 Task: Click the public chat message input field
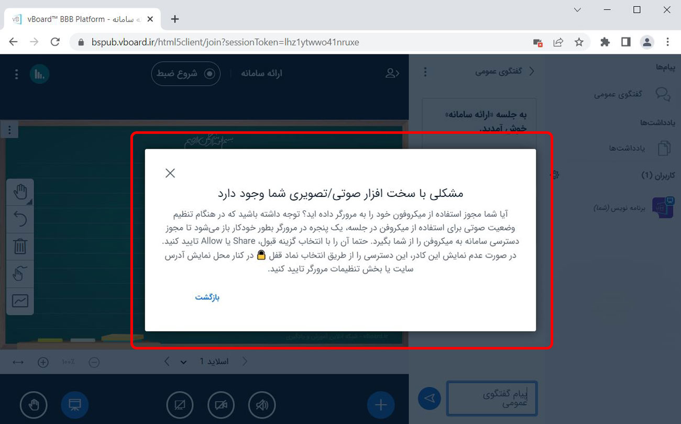tap(492, 398)
